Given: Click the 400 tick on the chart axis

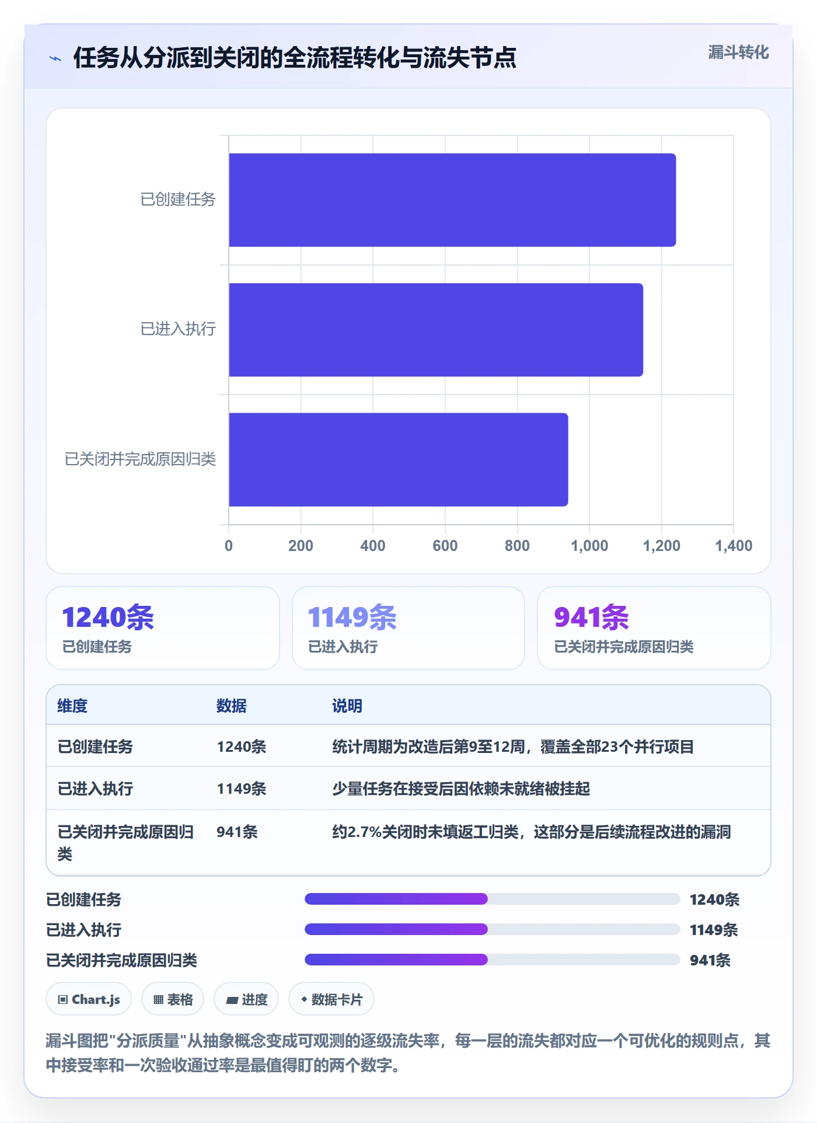Looking at the screenshot, I should click(373, 546).
